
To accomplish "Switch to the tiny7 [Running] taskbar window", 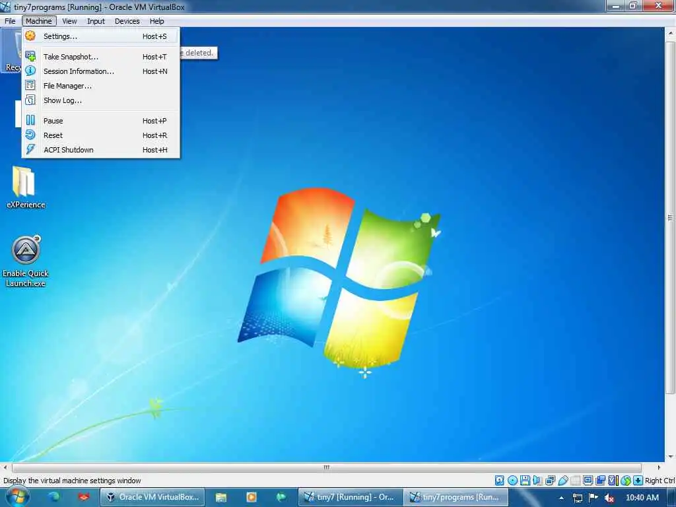I will tap(351, 497).
